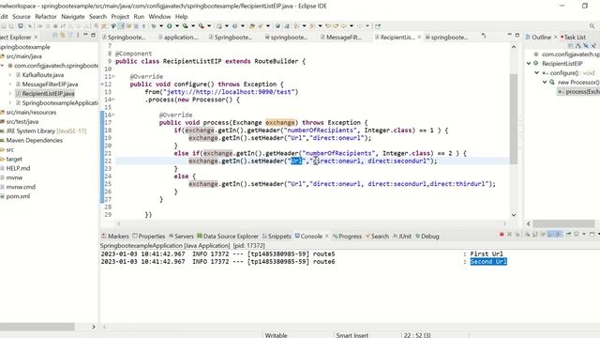This screenshot has height=338, width=600.
Task: Open the Navigate menu
Action: click(73, 17)
